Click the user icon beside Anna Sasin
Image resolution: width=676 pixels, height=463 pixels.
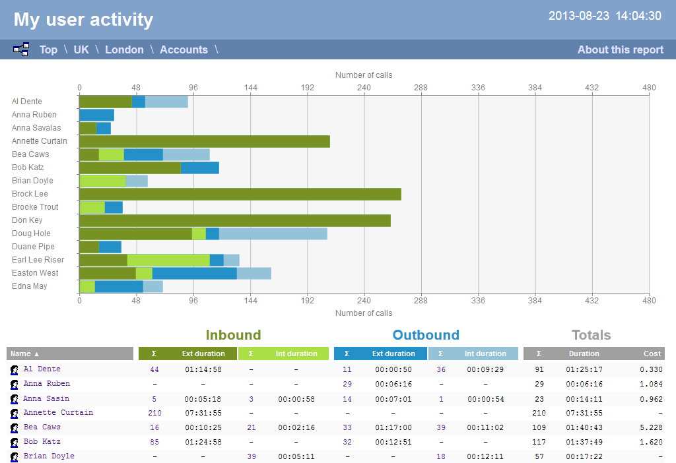pyautogui.click(x=15, y=398)
